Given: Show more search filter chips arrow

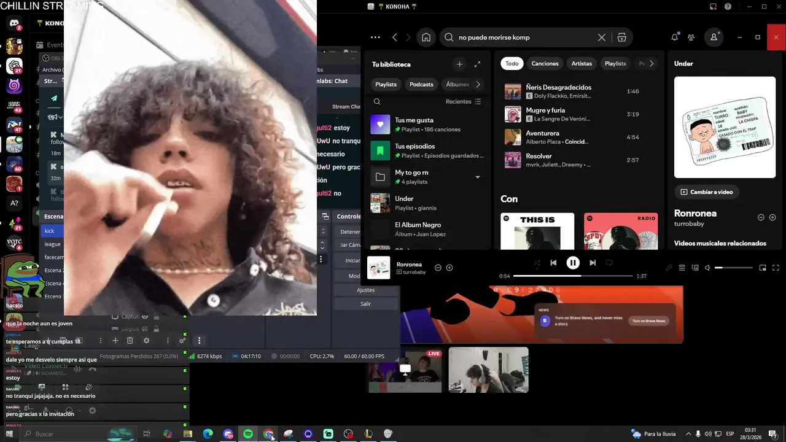Looking at the screenshot, I should (x=652, y=63).
